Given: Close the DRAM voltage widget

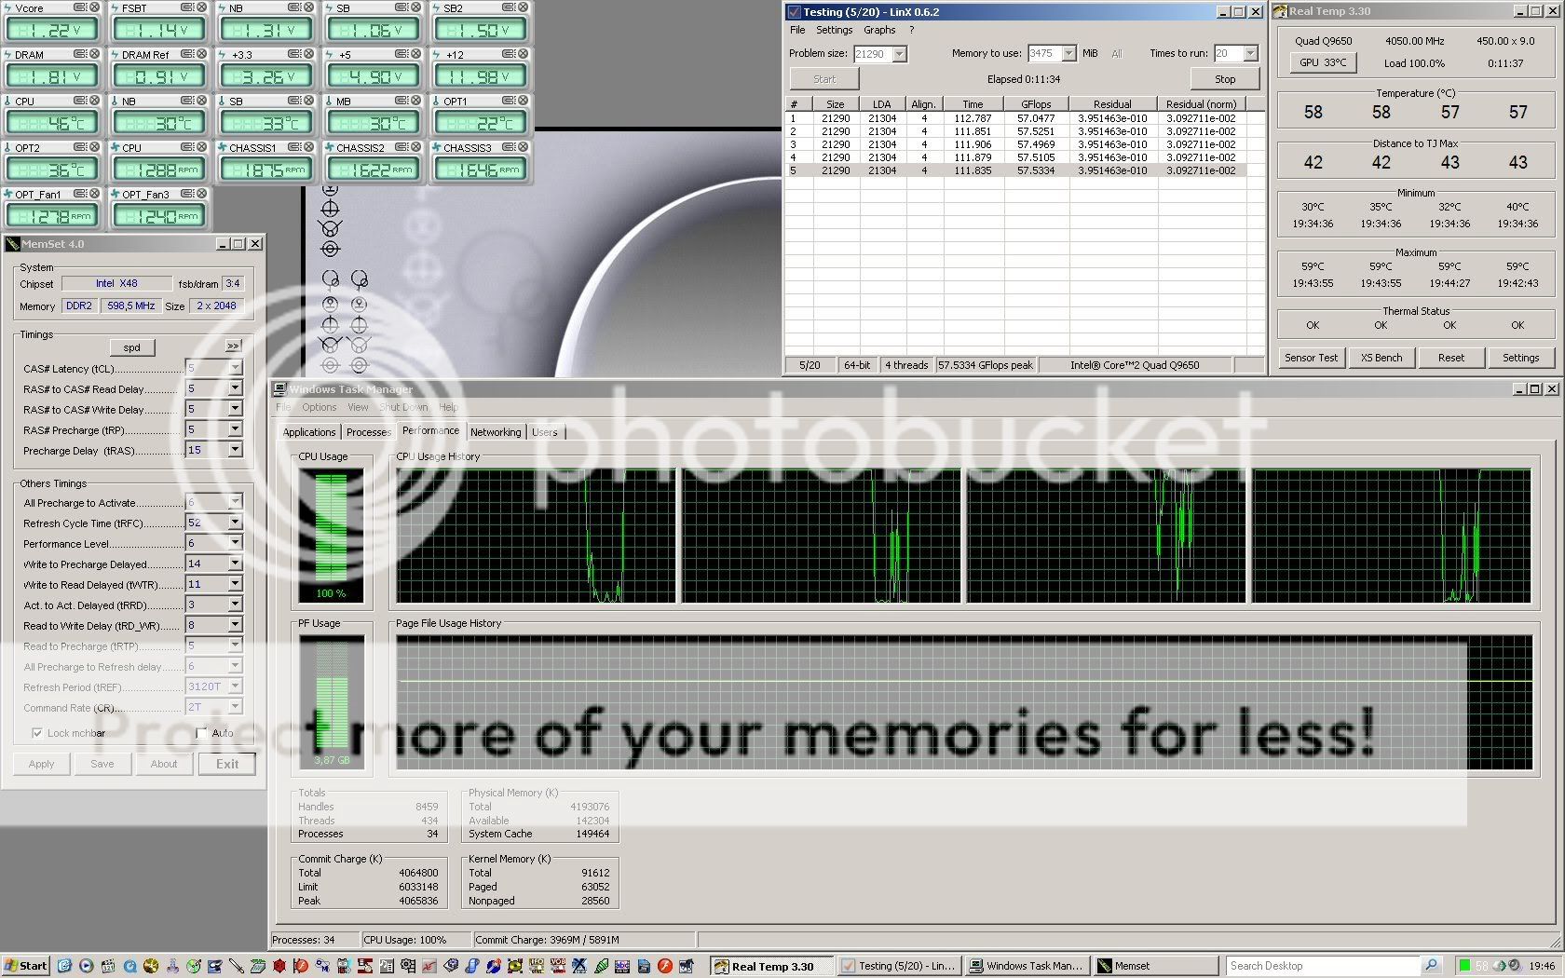Looking at the screenshot, I should (94, 54).
